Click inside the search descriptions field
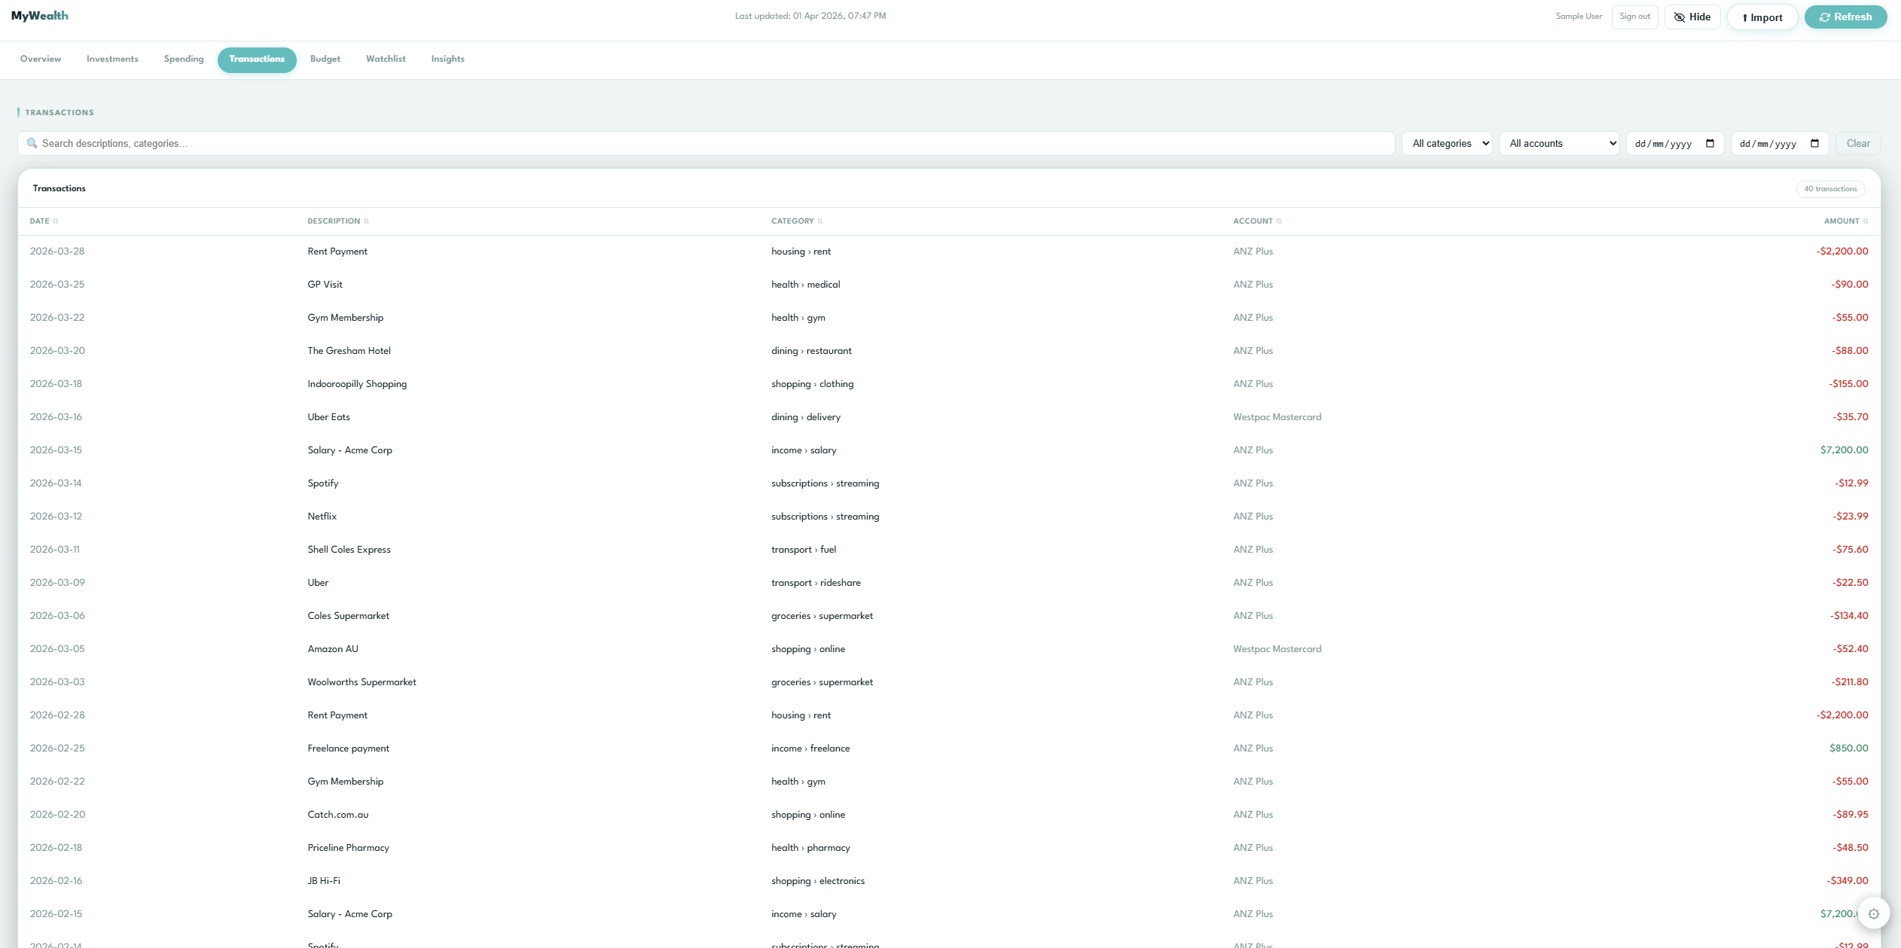 click(x=226, y=143)
